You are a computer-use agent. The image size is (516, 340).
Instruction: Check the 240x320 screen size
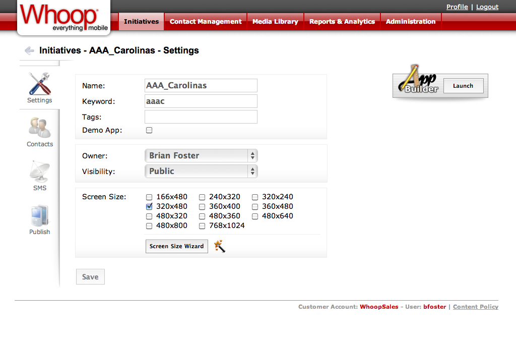(x=202, y=197)
